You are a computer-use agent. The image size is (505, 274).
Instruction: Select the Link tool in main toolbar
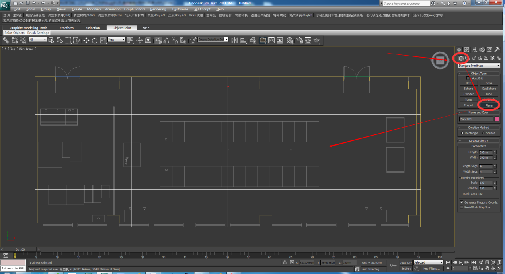(x=6, y=40)
